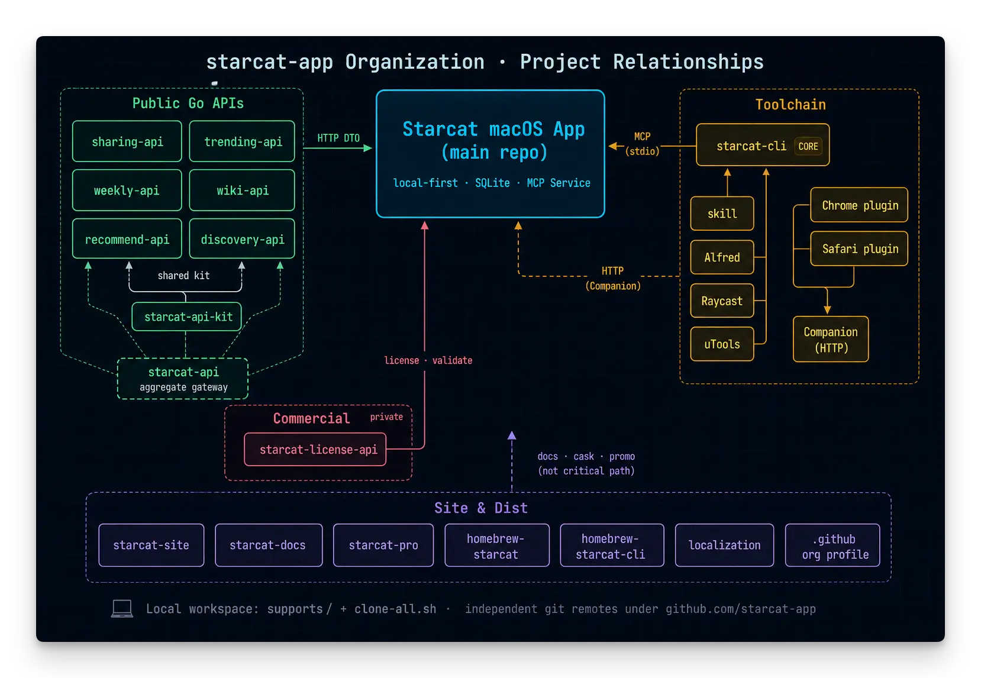
Task: Click the .github org profile box
Action: click(832, 545)
